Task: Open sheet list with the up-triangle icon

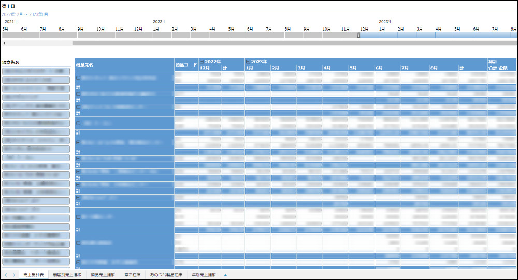Action: pos(225,275)
